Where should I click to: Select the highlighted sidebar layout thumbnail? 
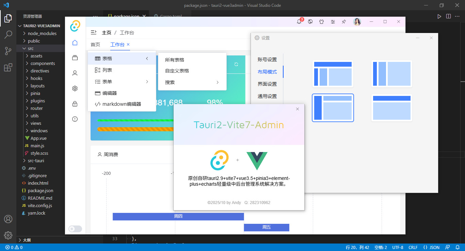[333, 108]
